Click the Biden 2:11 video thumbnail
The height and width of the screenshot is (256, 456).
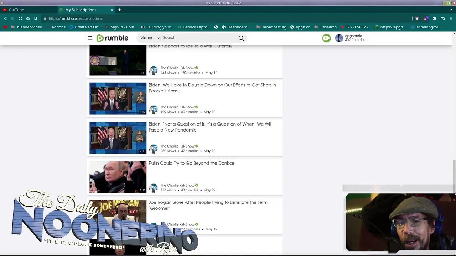[118, 138]
